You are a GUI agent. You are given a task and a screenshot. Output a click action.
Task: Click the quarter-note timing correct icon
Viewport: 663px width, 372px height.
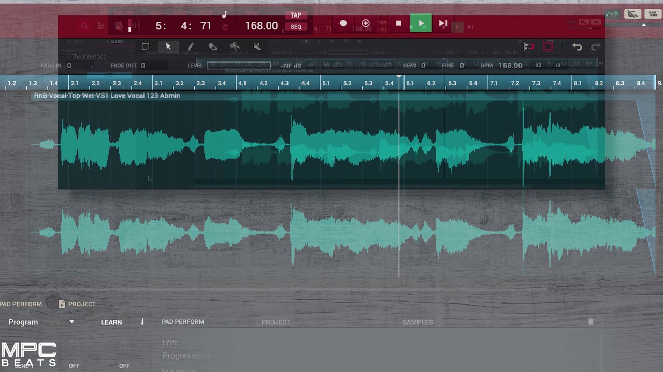(x=225, y=15)
